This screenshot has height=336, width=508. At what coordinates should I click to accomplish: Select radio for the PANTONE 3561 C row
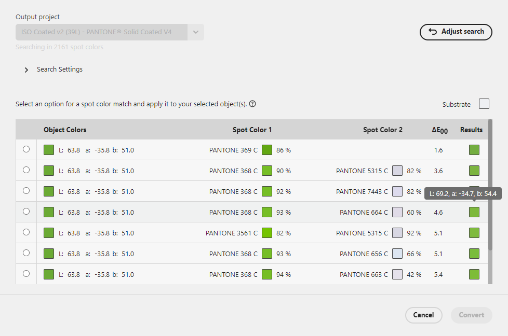26,232
